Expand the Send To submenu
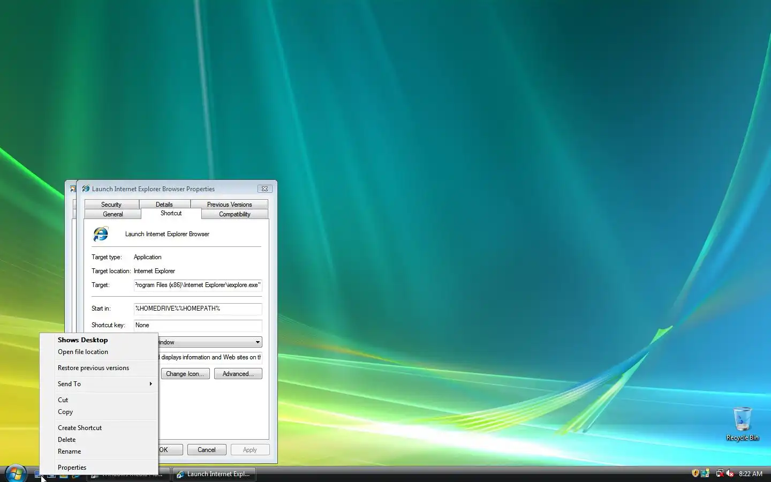Viewport: 771px width, 482px height. 99,384
